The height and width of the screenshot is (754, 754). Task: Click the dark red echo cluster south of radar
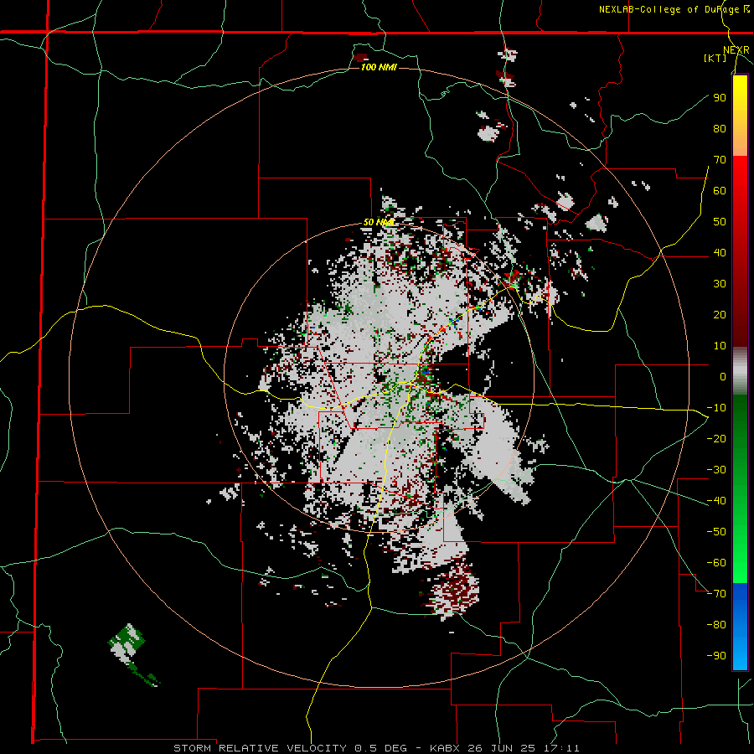(454, 589)
